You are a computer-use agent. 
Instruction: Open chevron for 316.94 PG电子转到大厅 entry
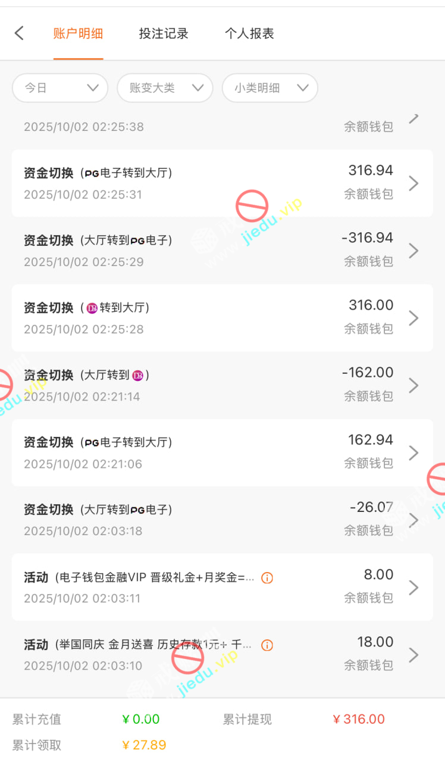[414, 183]
